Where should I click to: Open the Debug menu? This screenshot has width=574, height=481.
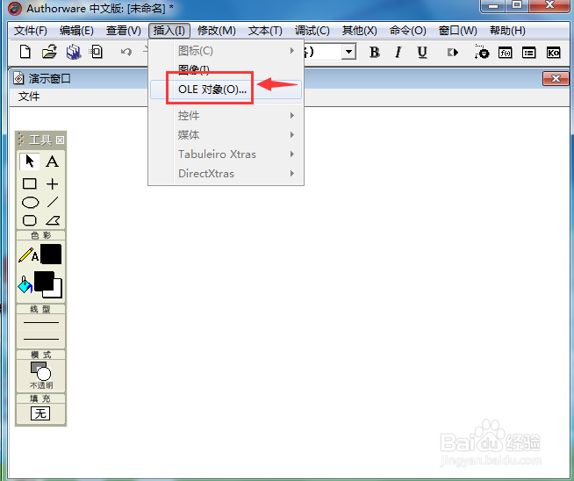[312, 31]
